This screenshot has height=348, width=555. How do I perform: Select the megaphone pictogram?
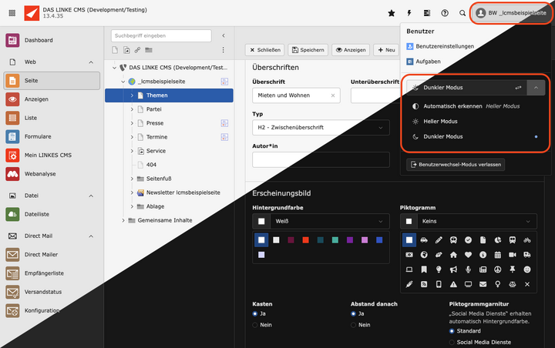(x=453, y=269)
